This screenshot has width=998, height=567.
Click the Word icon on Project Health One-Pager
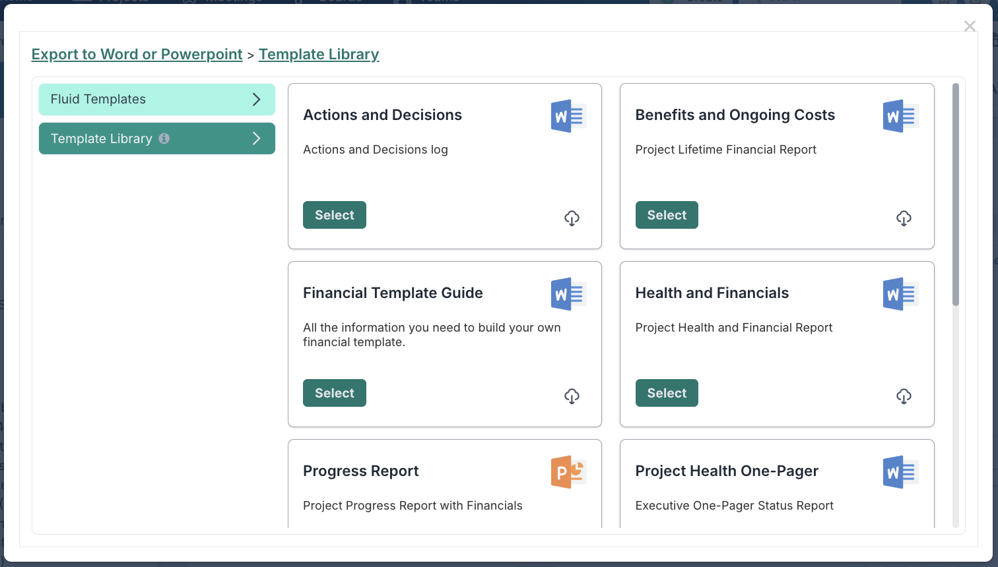(900, 472)
